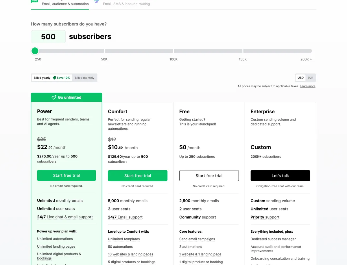This screenshot has width=347, height=265.
Task: Click the green tag icon beside Save 10%
Action: click(x=54, y=78)
